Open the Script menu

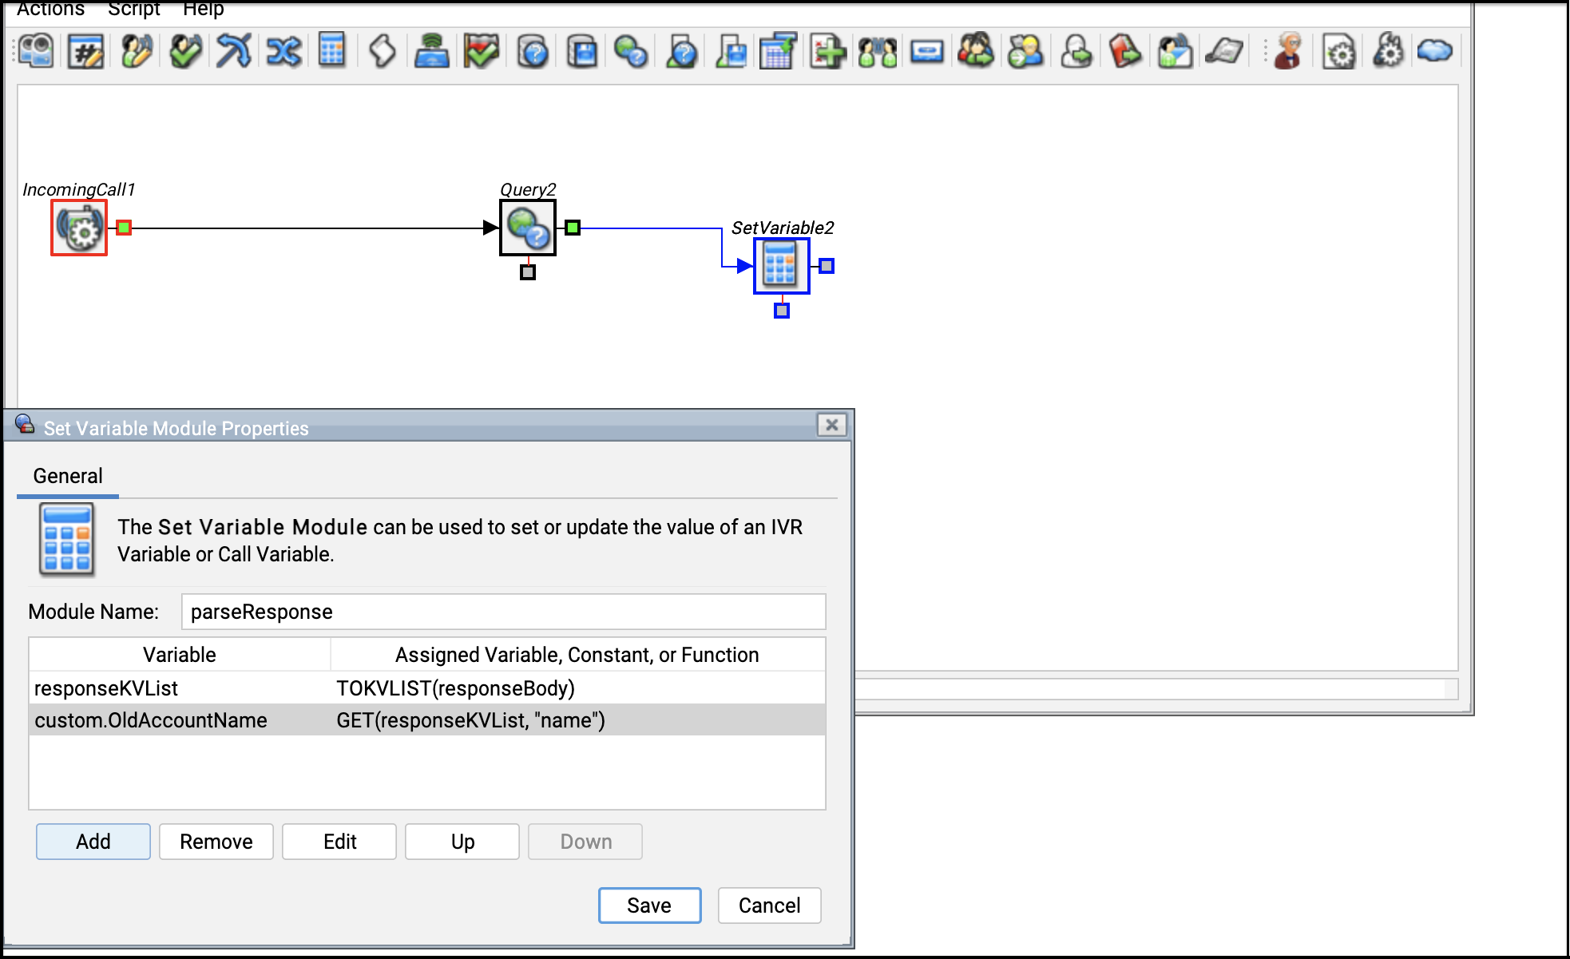click(x=134, y=9)
